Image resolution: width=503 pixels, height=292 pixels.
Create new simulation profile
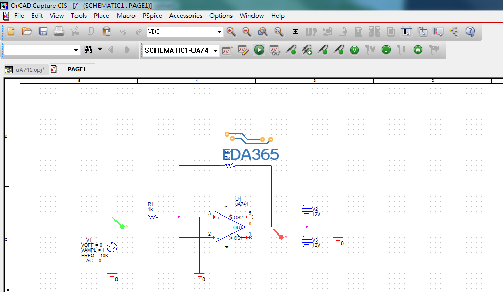[227, 50]
